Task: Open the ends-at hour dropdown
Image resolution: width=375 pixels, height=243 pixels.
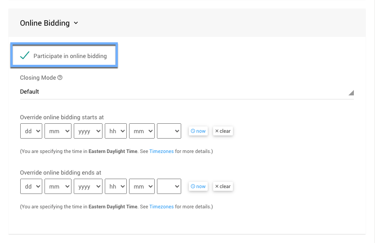Action: click(x=115, y=186)
